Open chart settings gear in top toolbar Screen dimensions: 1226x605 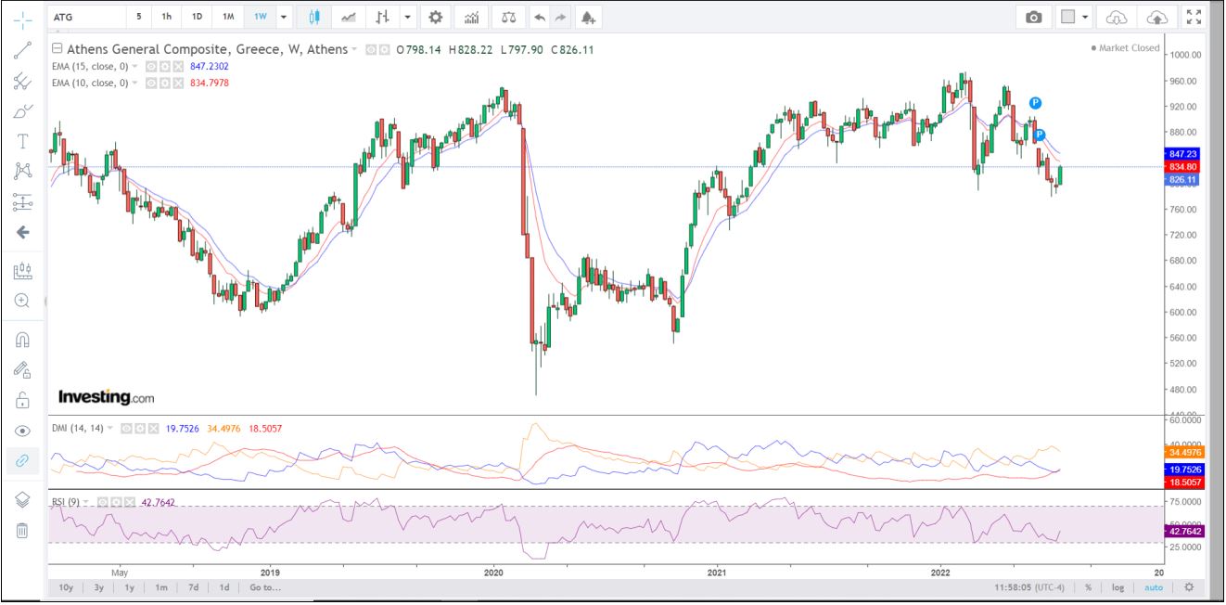click(x=435, y=17)
